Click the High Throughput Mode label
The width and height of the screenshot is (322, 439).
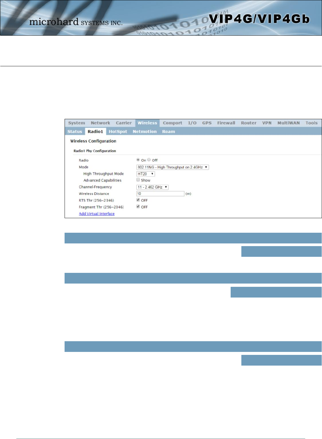coord(103,174)
